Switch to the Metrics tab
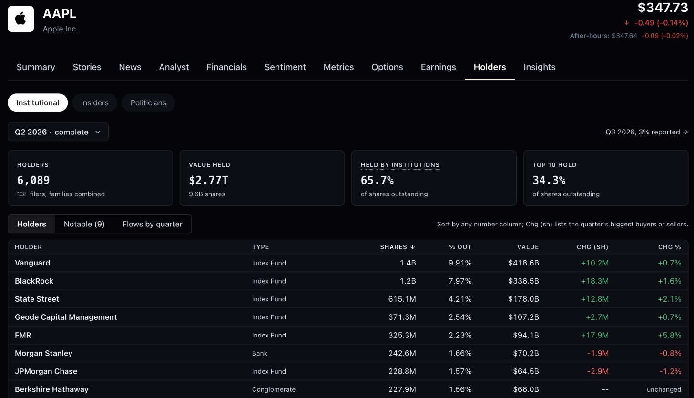Image resolution: width=694 pixels, height=398 pixels. 338,67
